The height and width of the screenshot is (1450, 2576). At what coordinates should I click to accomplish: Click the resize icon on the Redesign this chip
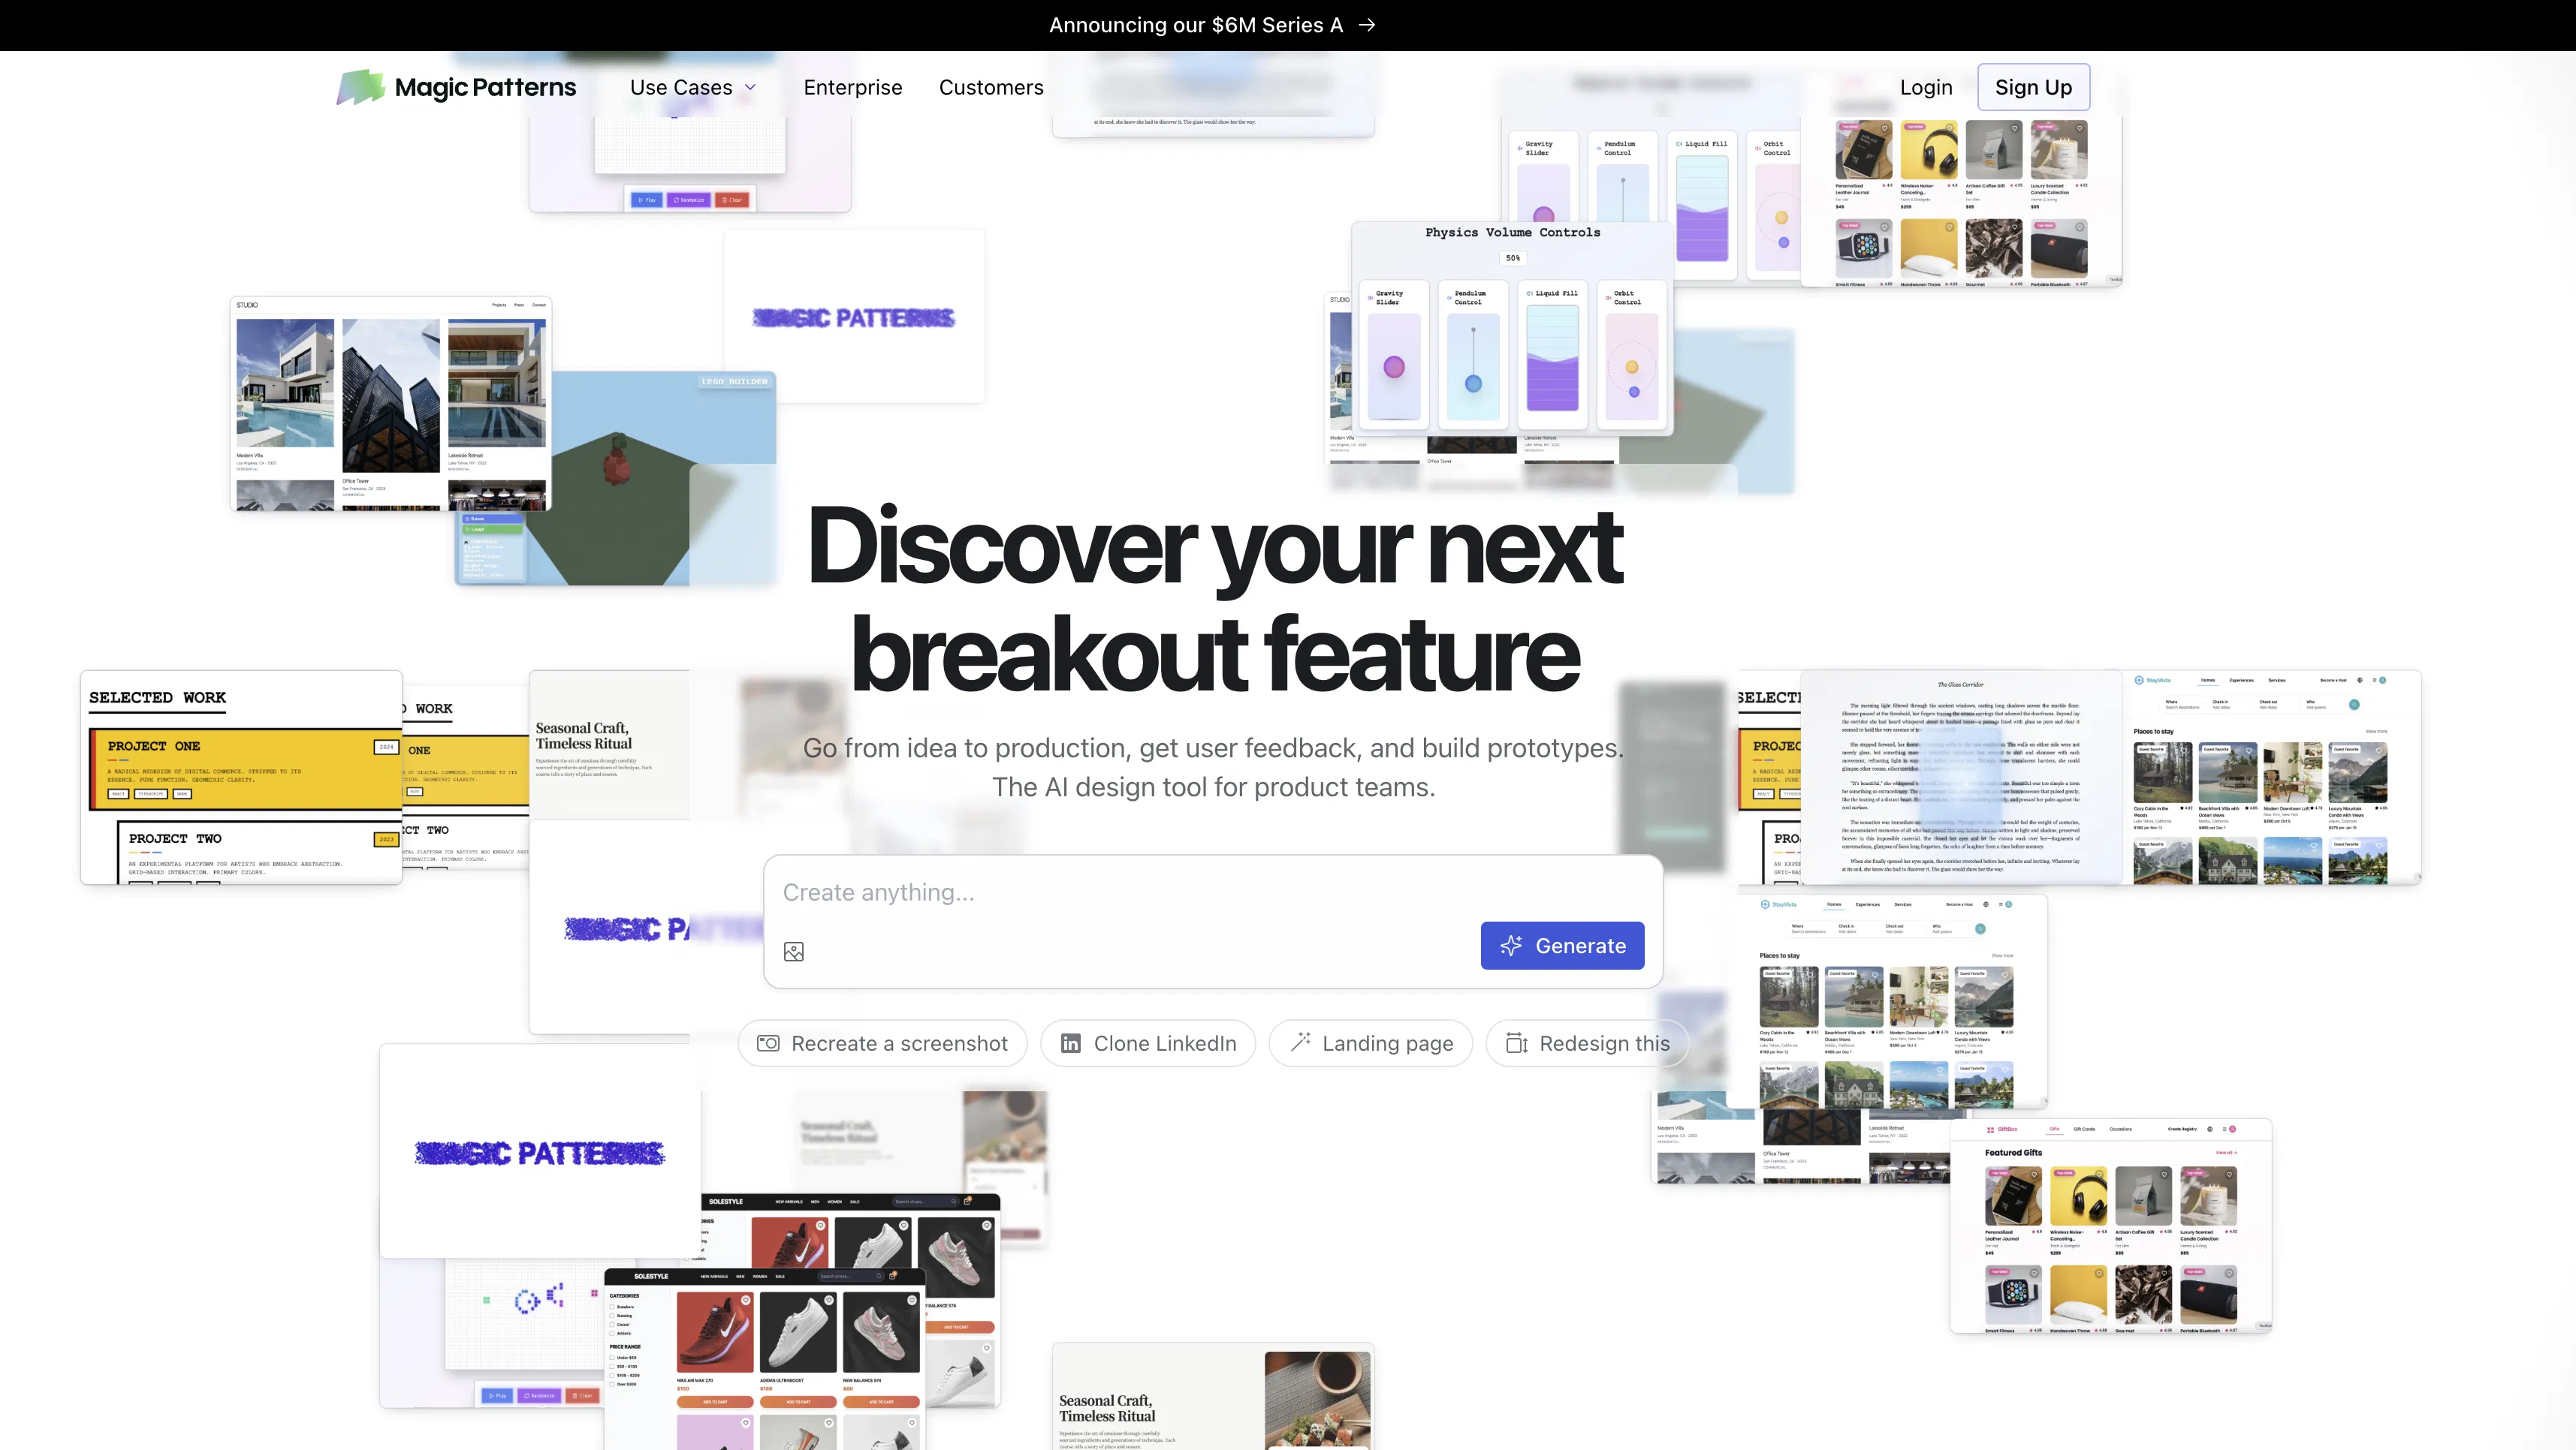click(x=1516, y=1043)
